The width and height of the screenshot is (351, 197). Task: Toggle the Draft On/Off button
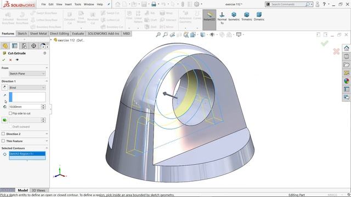tap(4, 120)
